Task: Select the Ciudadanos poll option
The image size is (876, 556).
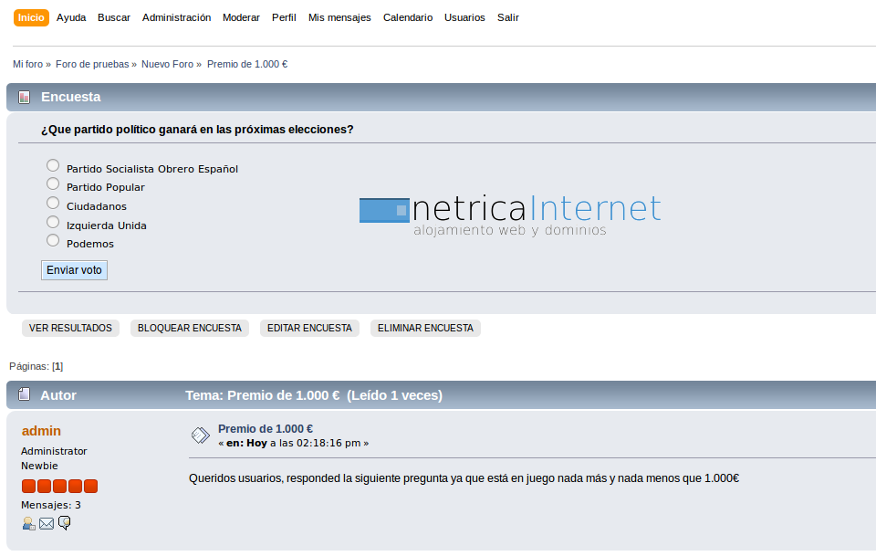Action: [x=53, y=204]
